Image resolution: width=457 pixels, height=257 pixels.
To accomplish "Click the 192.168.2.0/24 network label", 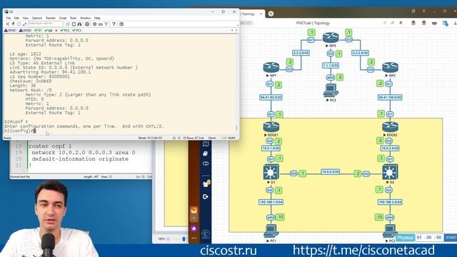I will (x=390, y=202).
